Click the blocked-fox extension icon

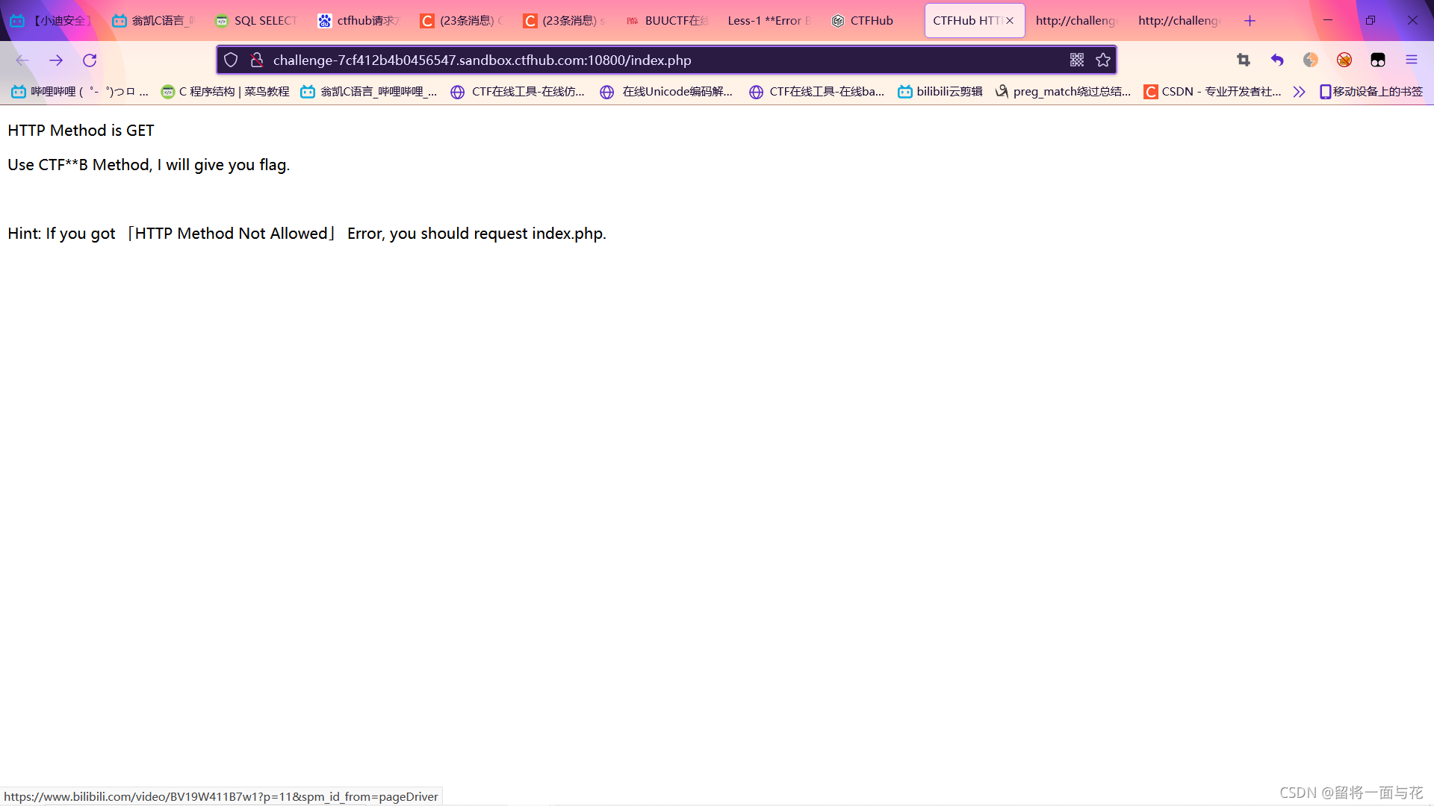click(1344, 60)
